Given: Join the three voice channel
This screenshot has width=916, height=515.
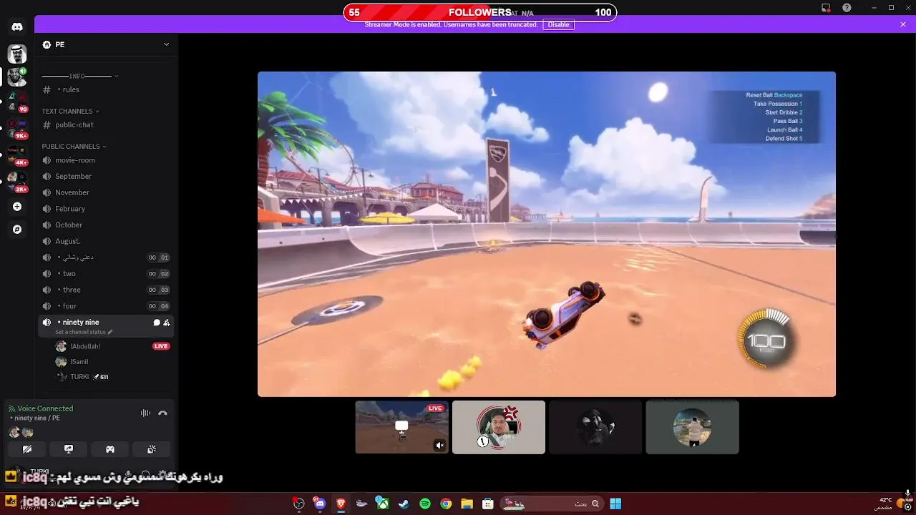Looking at the screenshot, I should (106, 290).
